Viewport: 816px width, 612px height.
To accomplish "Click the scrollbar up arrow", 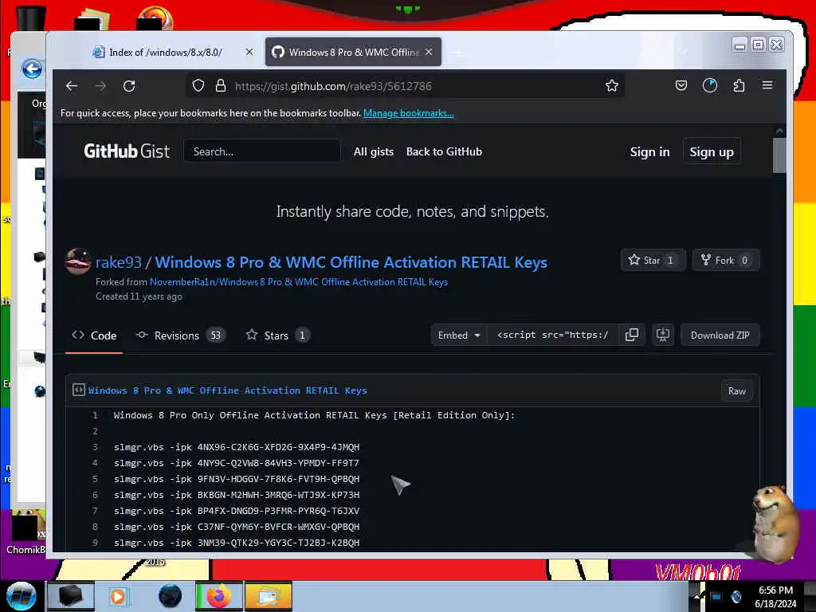I will click(779, 131).
